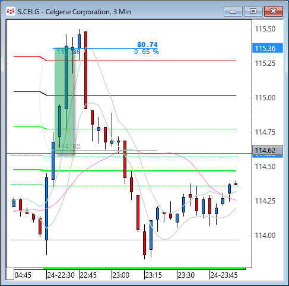Click the 24-22:30 time axis label
Image resolution: width=289 pixels, height=286 pixels.
point(61,275)
